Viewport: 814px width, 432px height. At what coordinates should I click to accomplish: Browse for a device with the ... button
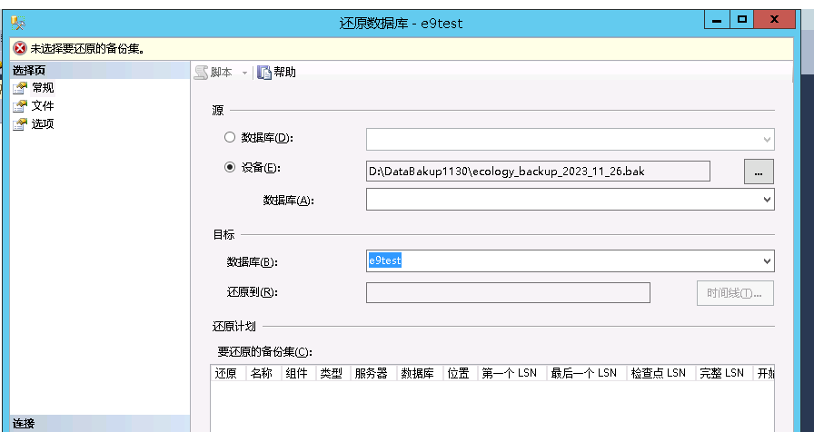759,172
